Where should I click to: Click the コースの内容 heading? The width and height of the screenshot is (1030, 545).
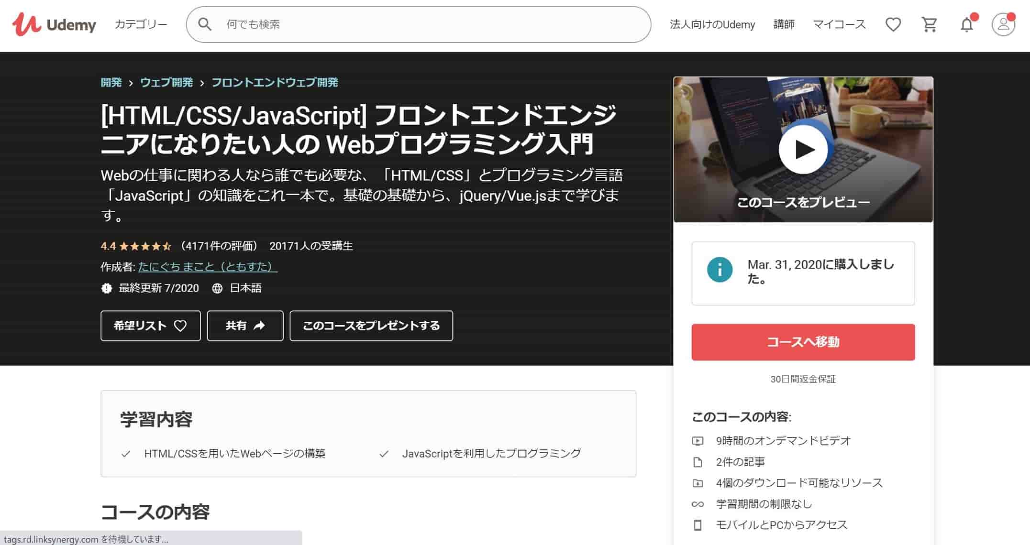point(155,512)
